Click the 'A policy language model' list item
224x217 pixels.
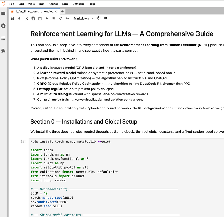pos(87,68)
